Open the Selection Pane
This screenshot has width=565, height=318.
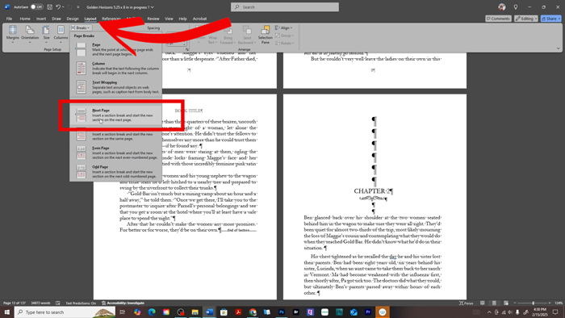coord(266,35)
